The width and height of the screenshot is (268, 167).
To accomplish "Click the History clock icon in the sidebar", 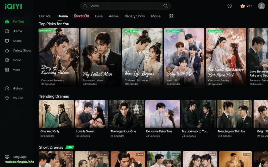I will [x=7, y=88].
